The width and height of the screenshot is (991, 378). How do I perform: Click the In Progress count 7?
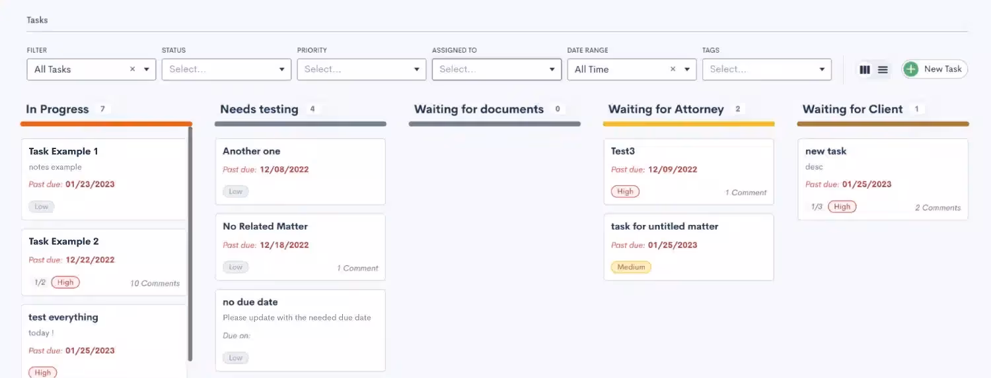(102, 109)
